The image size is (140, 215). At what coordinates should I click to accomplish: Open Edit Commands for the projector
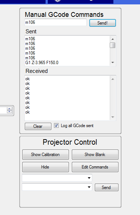pyautogui.click(x=95, y=167)
